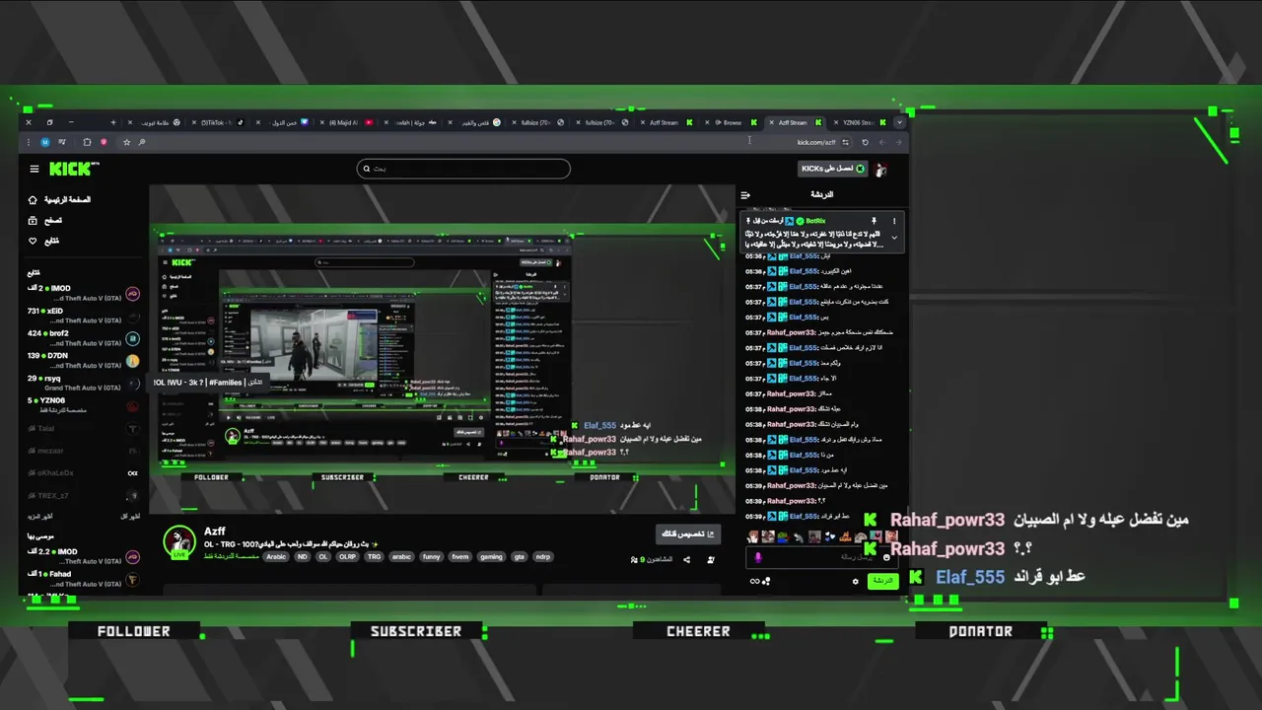Open brof2 channel in followed list

[x=84, y=337]
